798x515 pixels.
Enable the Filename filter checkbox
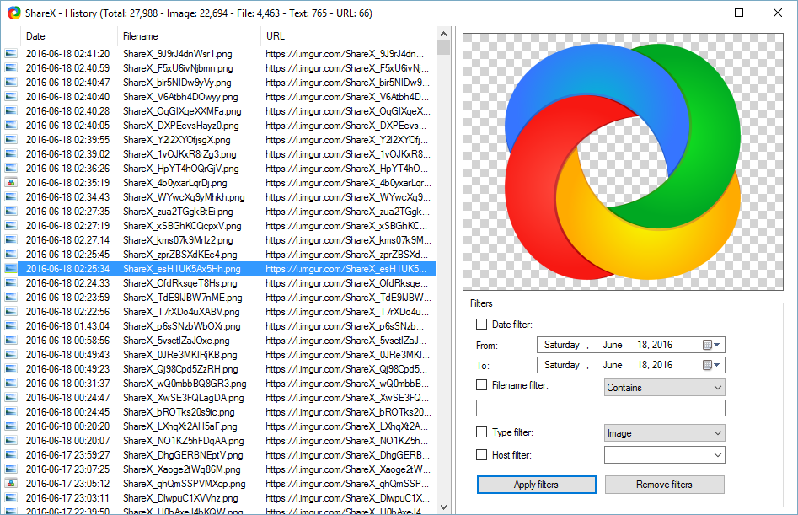pyautogui.click(x=481, y=385)
